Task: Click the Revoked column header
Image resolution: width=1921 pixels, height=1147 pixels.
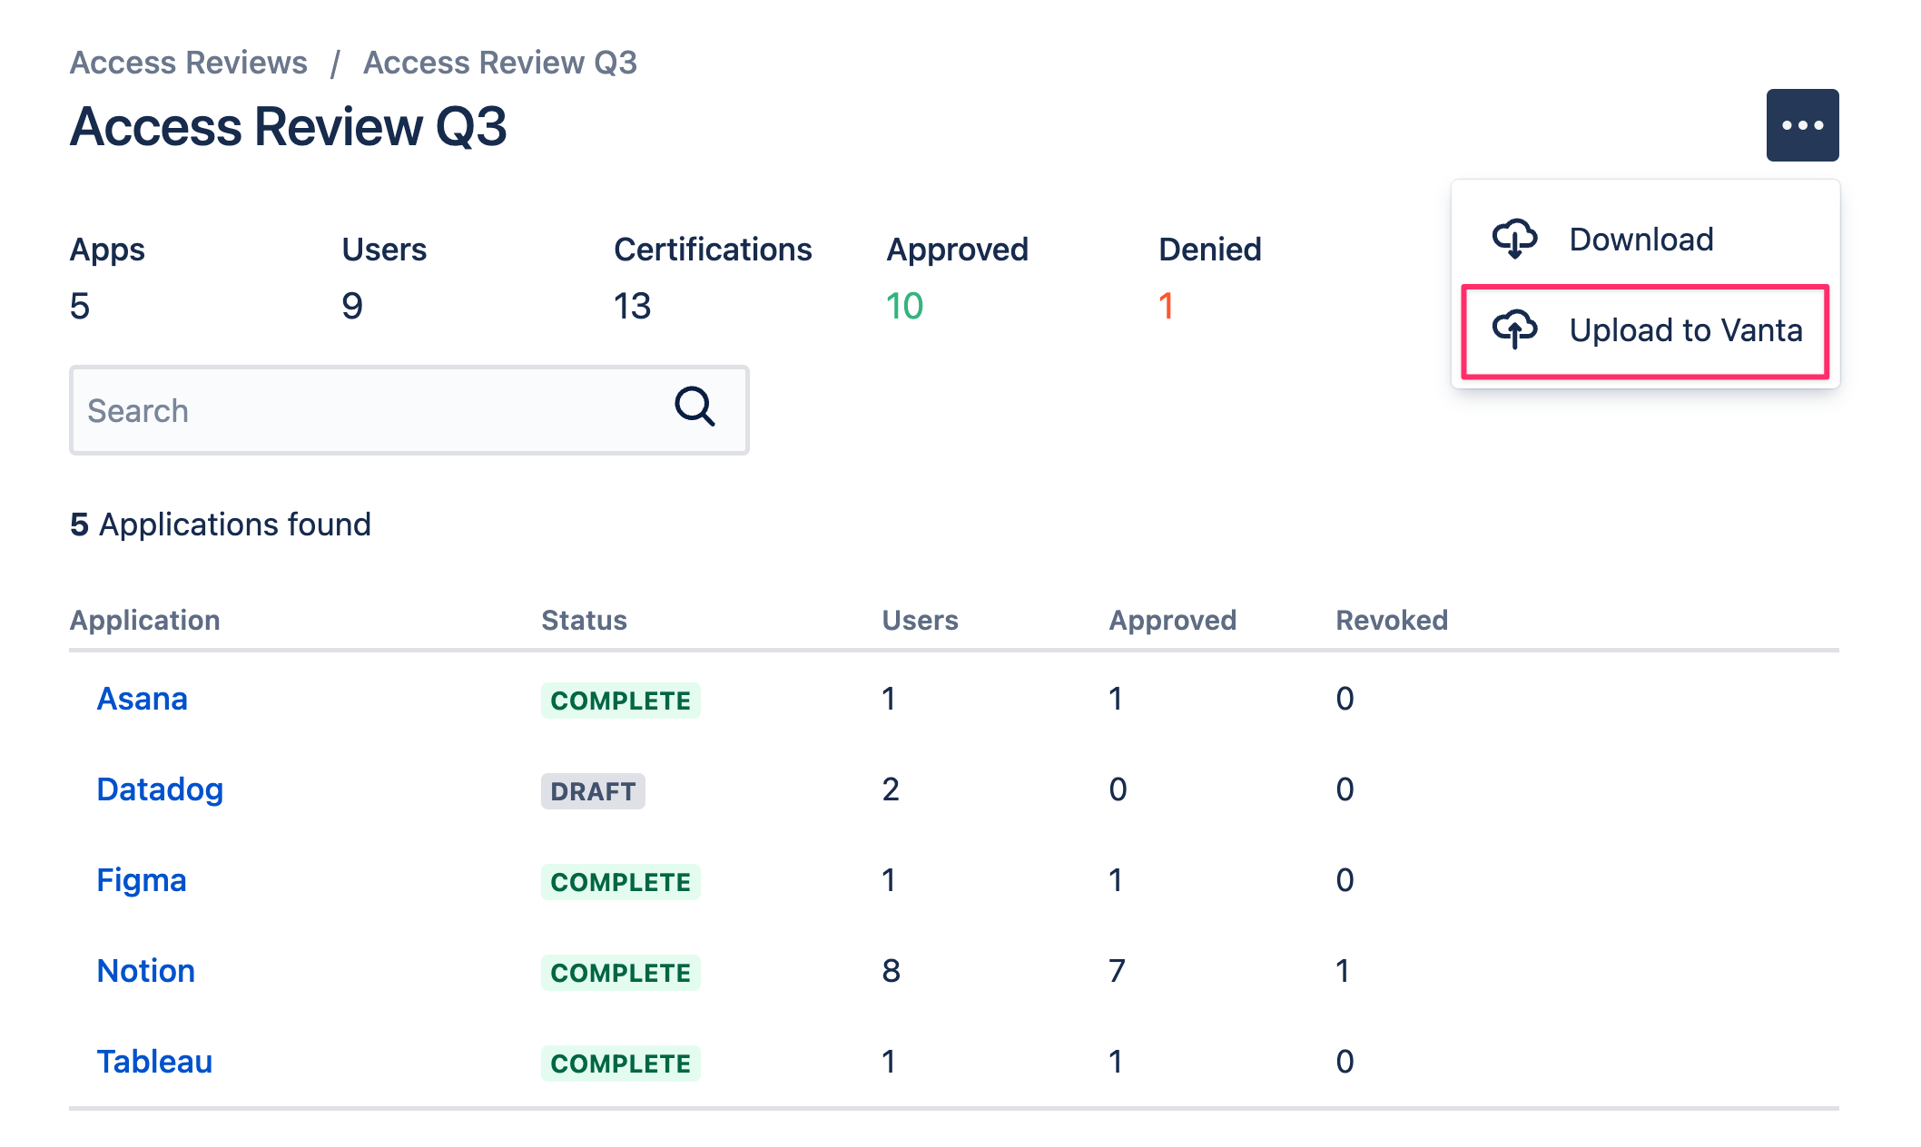Action: (1391, 620)
